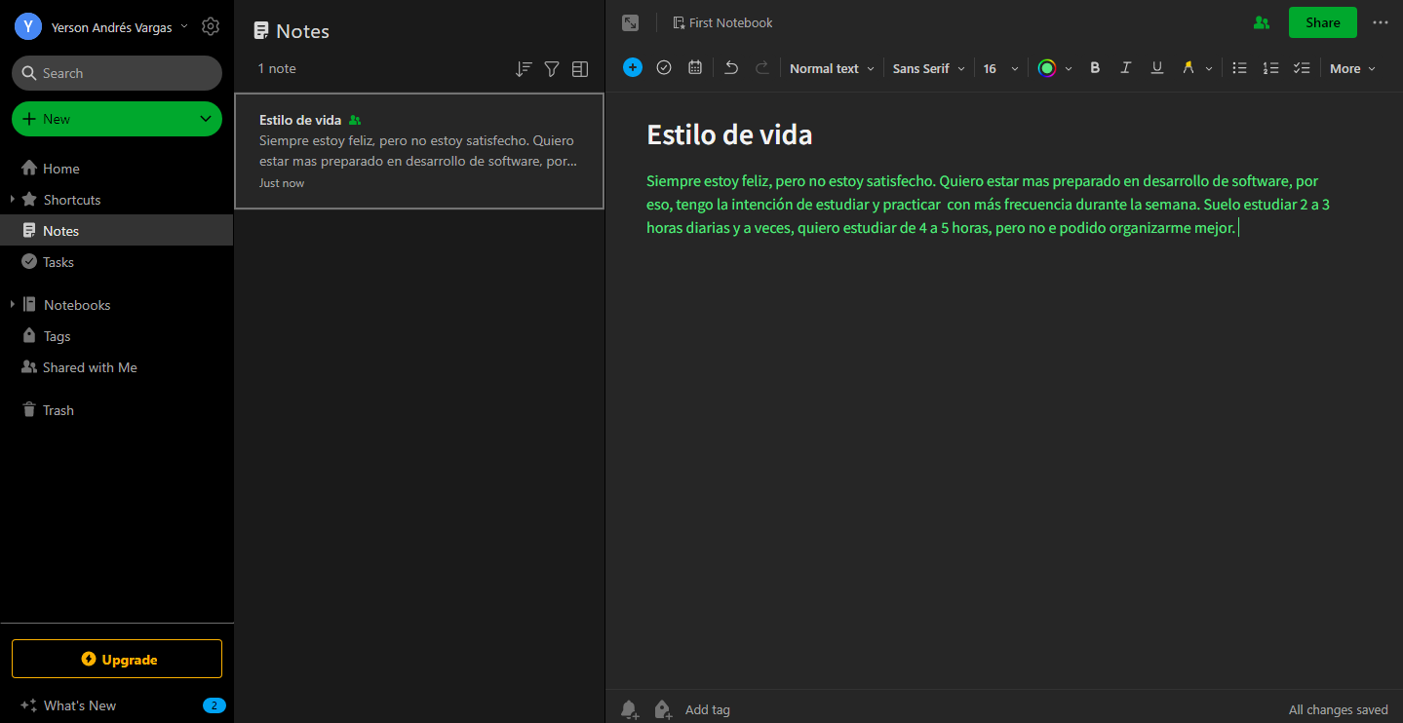Click the All changes saved status

pyautogui.click(x=1338, y=709)
